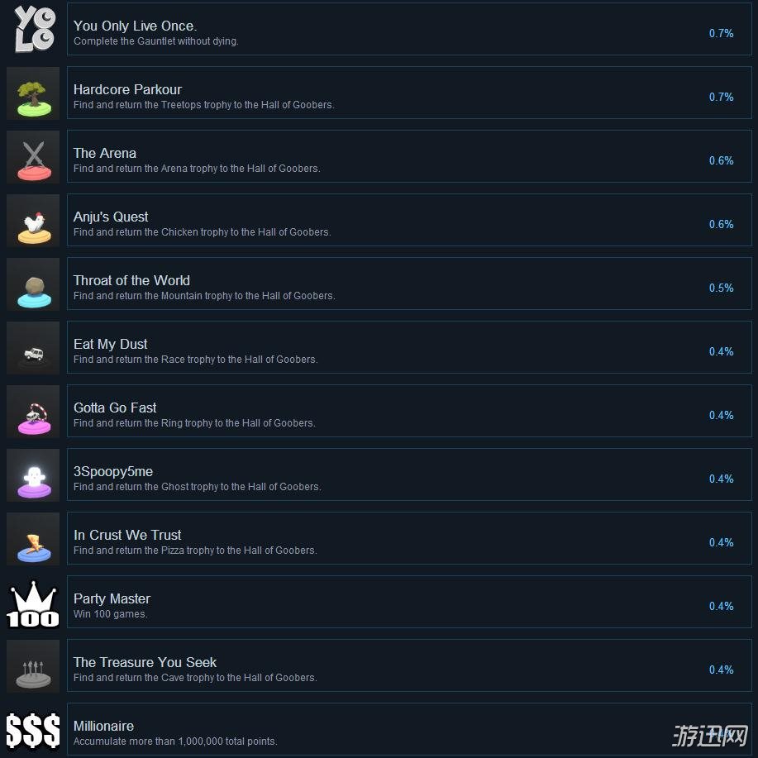Screen dimensions: 758x758
Task: Select the $$$ Millionaire icon
Action: [x=33, y=731]
